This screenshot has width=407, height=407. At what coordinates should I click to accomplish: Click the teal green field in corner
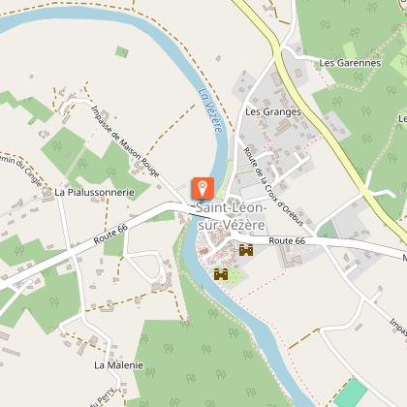[x=351, y=392]
